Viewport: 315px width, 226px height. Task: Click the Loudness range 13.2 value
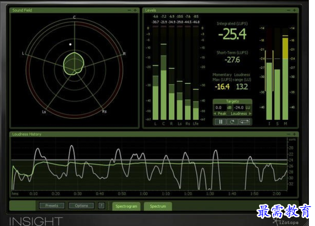[242, 87]
